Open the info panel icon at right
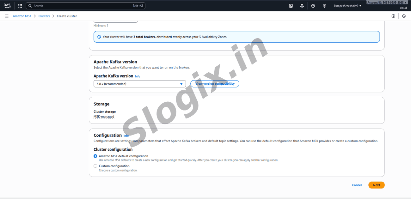Screen dimensions: 411x199 click(393, 16)
